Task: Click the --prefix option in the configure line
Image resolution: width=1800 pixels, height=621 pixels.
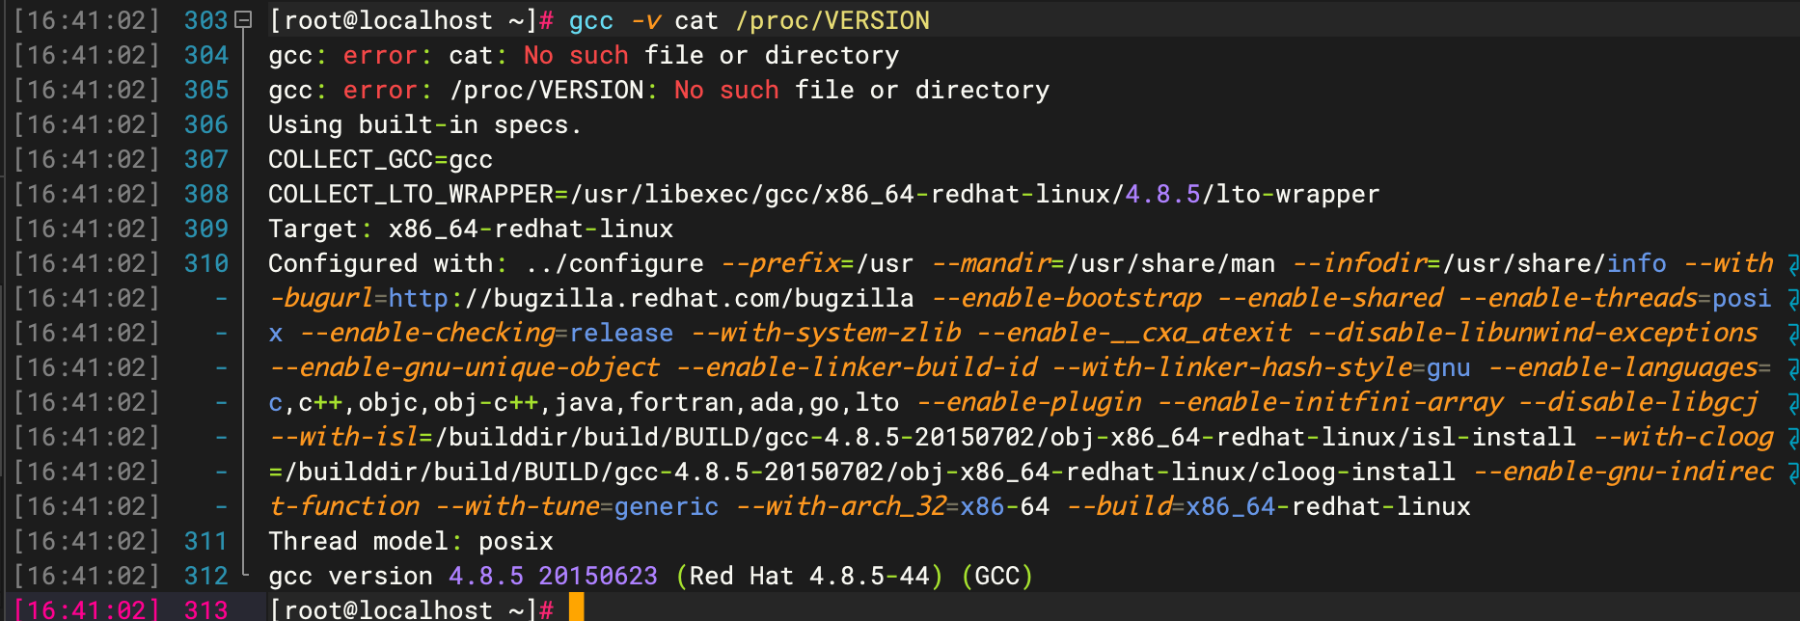Action: coord(781,263)
